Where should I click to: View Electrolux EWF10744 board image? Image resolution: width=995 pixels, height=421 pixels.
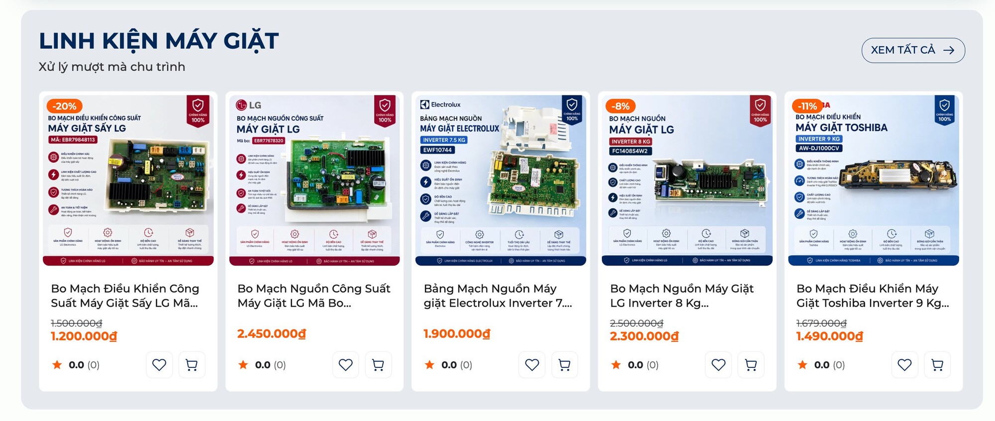point(500,180)
